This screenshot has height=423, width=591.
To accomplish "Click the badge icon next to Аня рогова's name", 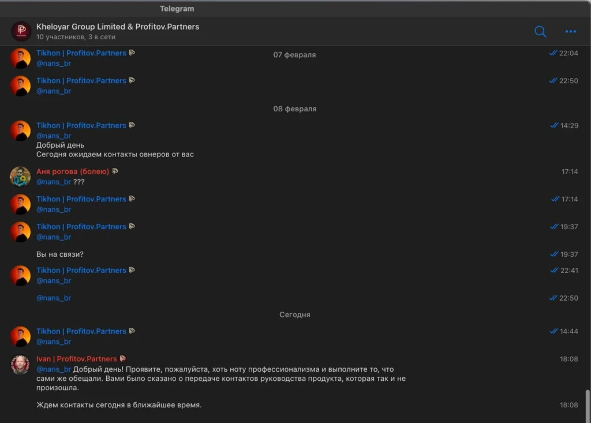I will [115, 171].
